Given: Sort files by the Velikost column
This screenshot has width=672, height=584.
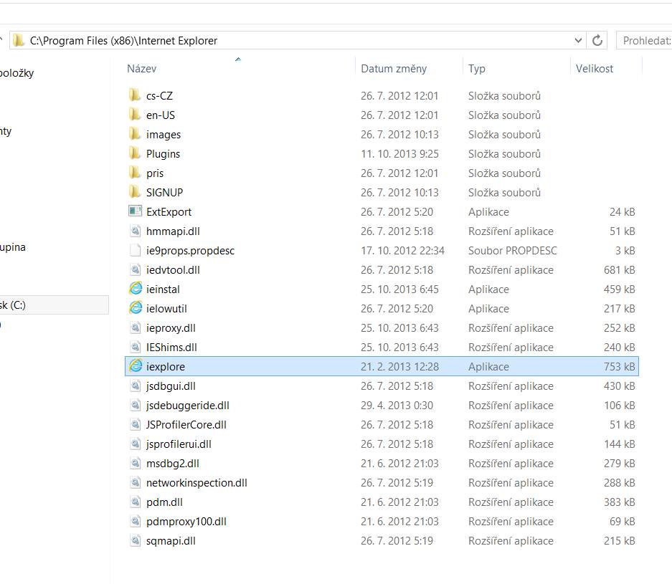Looking at the screenshot, I should click(594, 69).
